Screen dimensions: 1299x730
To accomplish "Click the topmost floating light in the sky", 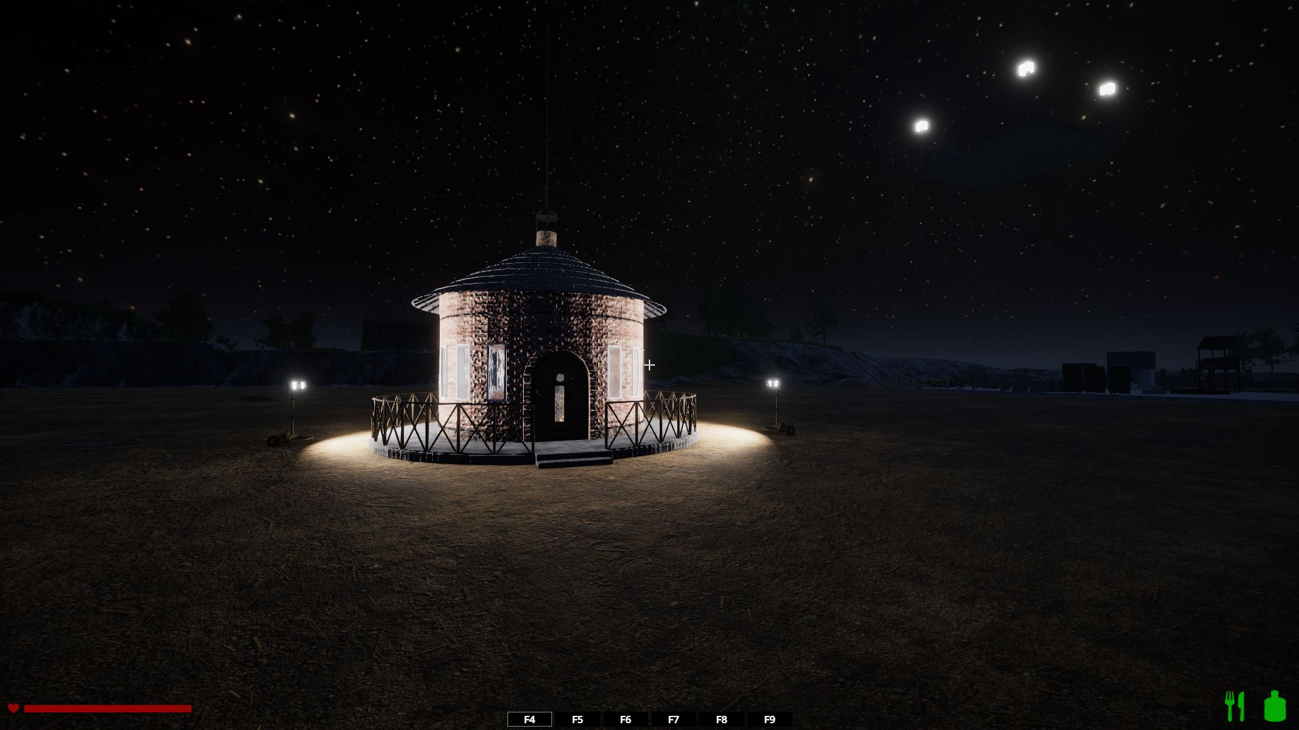I will tap(1026, 68).
